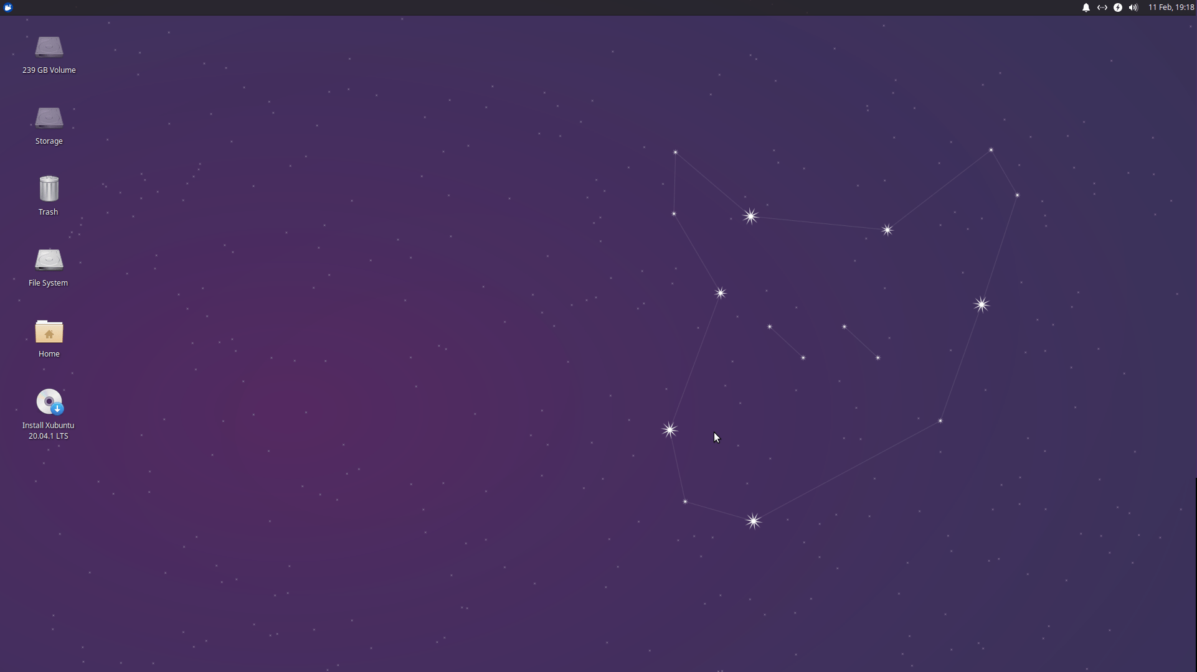Image resolution: width=1197 pixels, height=672 pixels.
Task: Open the Home folder
Action: click(49, 333)
